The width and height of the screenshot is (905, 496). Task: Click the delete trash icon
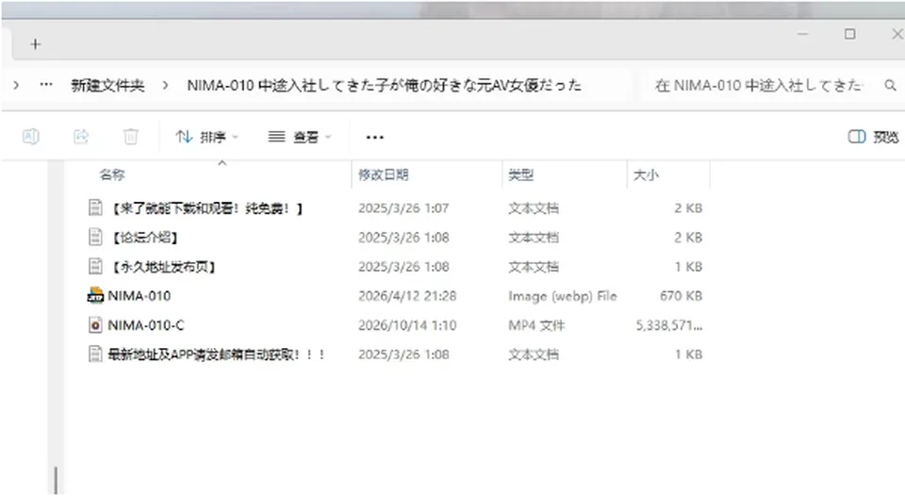pyautogui.click(x=131, y=137)
